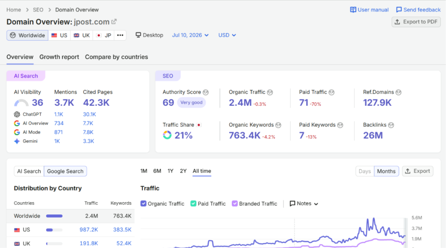
Task: Click the Ref.Domains value 127.9K
Action: pos(377,102)
